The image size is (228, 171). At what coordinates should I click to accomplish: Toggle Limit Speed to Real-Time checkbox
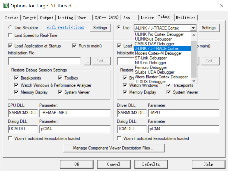click(10, 35)
